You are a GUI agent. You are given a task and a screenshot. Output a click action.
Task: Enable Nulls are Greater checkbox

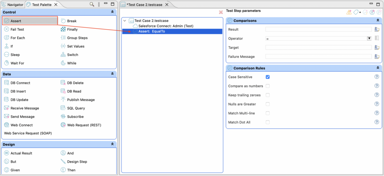(x=268, y=104)
